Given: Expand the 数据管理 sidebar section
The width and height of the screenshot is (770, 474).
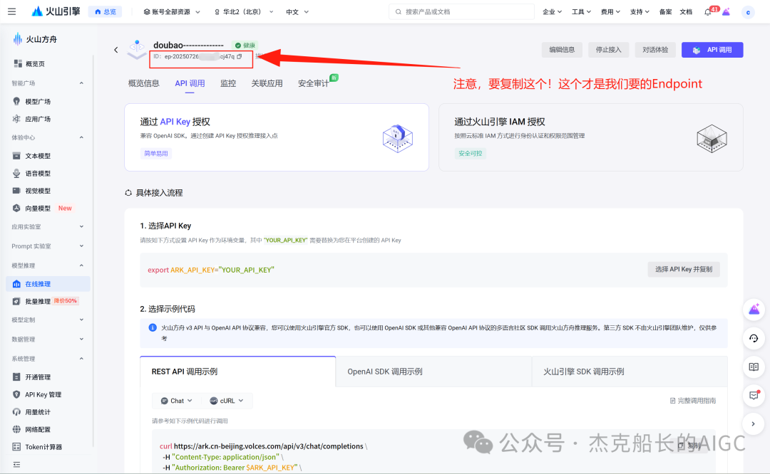Looking at the screenshot, I should [x=48, y=339].
